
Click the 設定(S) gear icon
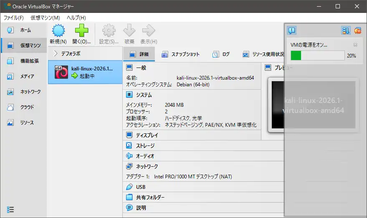pos(109,30)
